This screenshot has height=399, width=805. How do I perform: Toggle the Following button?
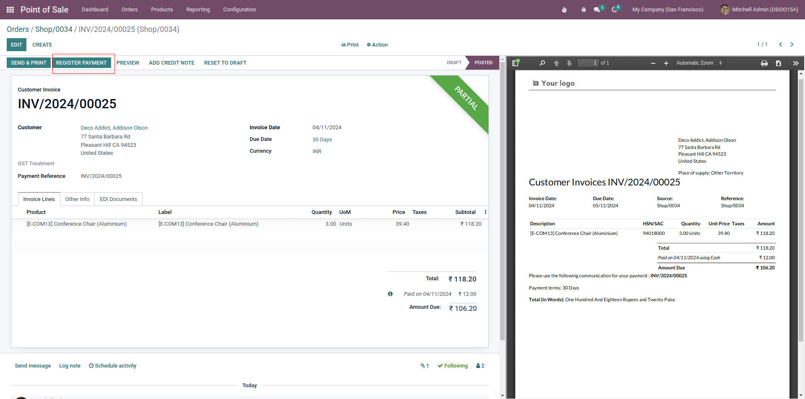pos(453,366)
